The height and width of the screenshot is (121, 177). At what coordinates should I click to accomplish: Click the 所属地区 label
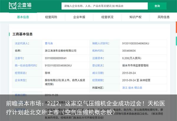tap(98, 88)
